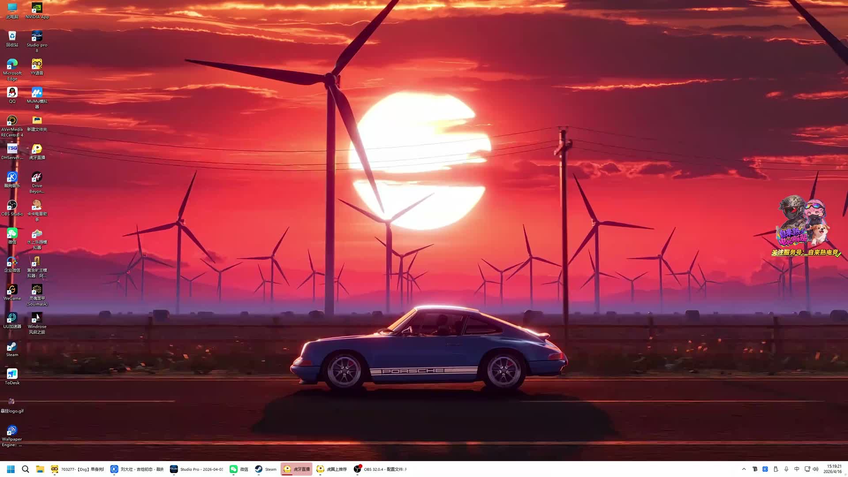Click Wallpaper Engine desktop shortcut
This screenshot has width=848, height=477.
coord(12,431)
